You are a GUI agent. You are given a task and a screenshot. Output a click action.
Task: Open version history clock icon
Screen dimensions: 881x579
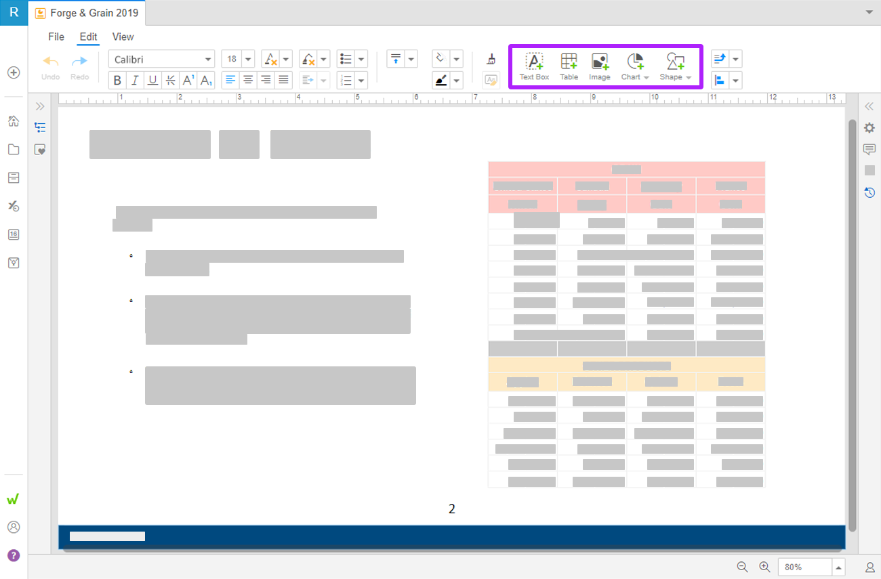869,193
